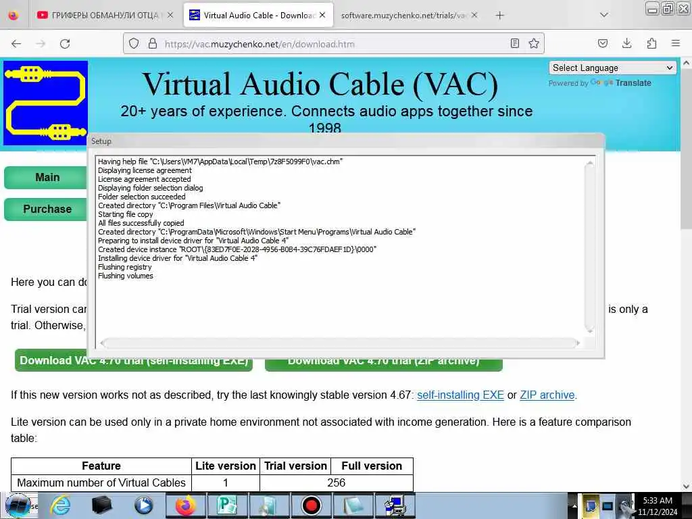Screen dimensions: 692x519
Task: Open the notepad taskbar icon
Action: [353, 505]
